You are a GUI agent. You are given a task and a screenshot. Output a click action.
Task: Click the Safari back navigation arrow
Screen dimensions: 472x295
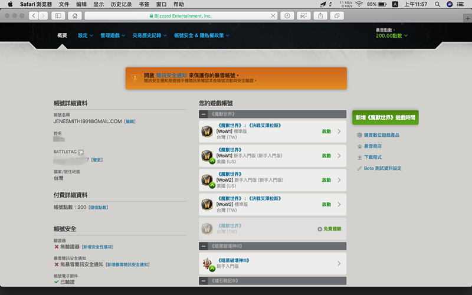[34, 16]
